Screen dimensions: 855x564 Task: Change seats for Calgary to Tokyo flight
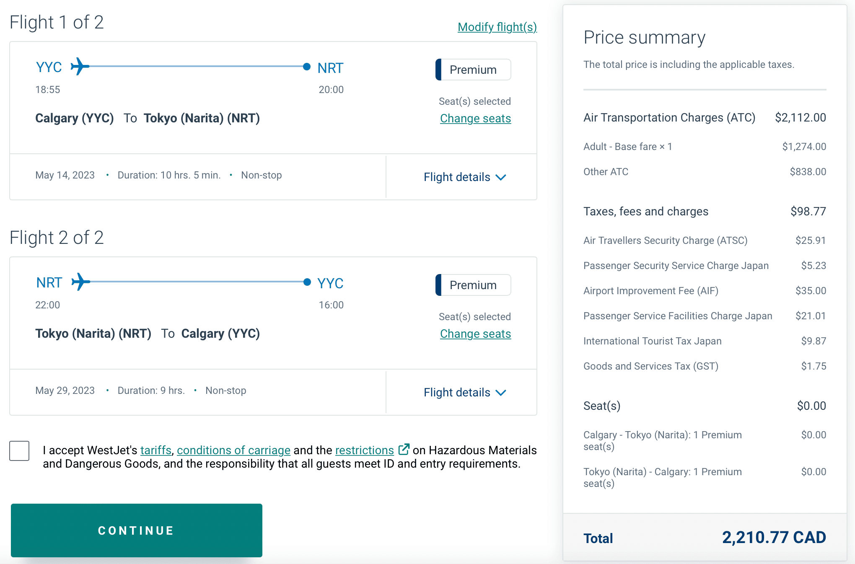tap(475, 119)
